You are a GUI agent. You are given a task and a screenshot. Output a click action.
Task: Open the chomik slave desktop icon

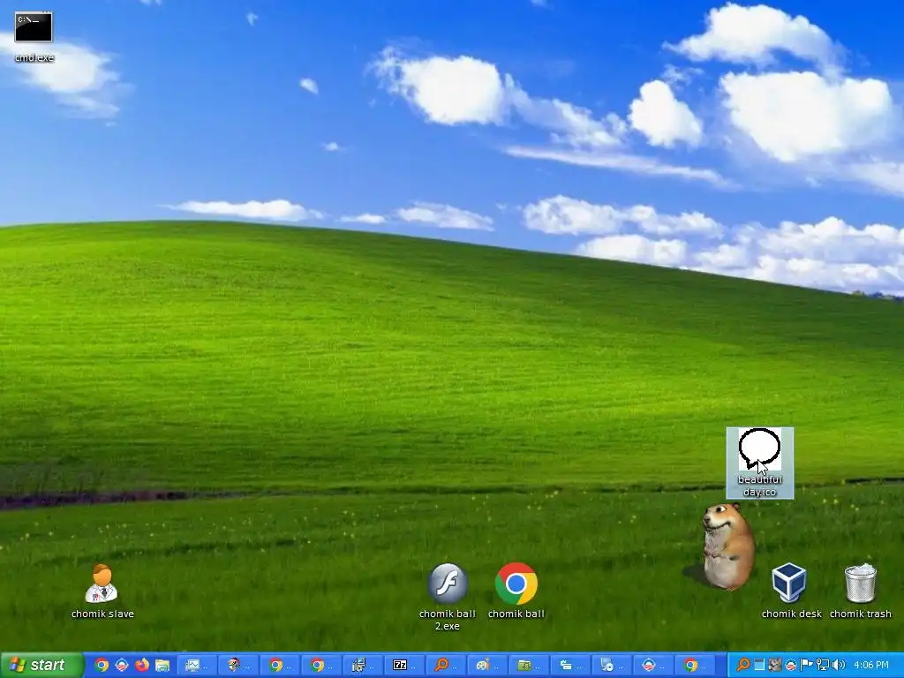click(x=102, y=591)
